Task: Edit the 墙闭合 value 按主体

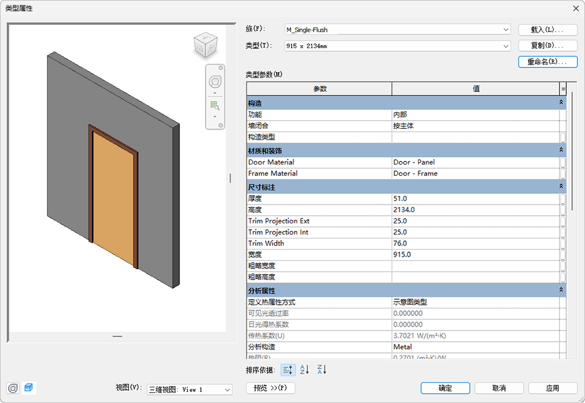Action: [x=476, y=126]
